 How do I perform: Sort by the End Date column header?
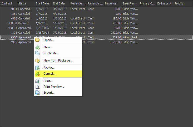(x=61, y=3)
